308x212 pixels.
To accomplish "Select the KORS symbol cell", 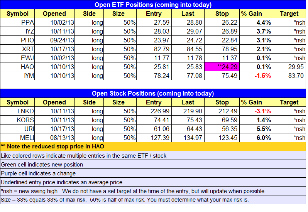I will (x=17, y=120).
